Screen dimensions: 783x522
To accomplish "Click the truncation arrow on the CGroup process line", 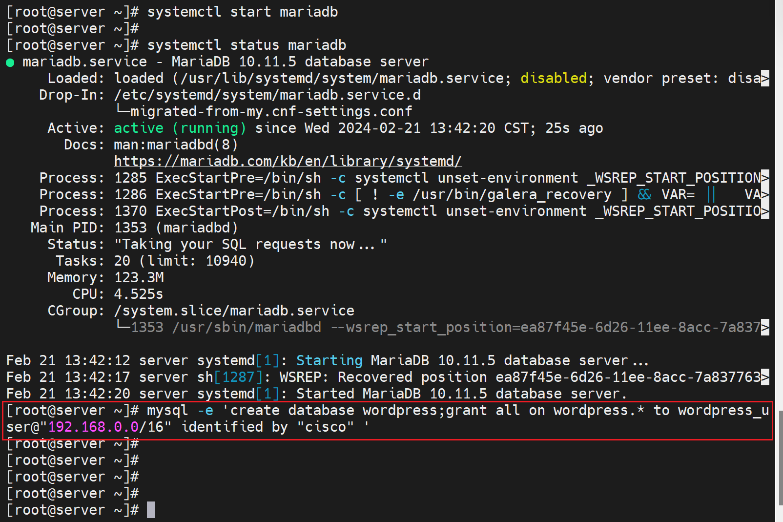I will (x=765, y=327).
